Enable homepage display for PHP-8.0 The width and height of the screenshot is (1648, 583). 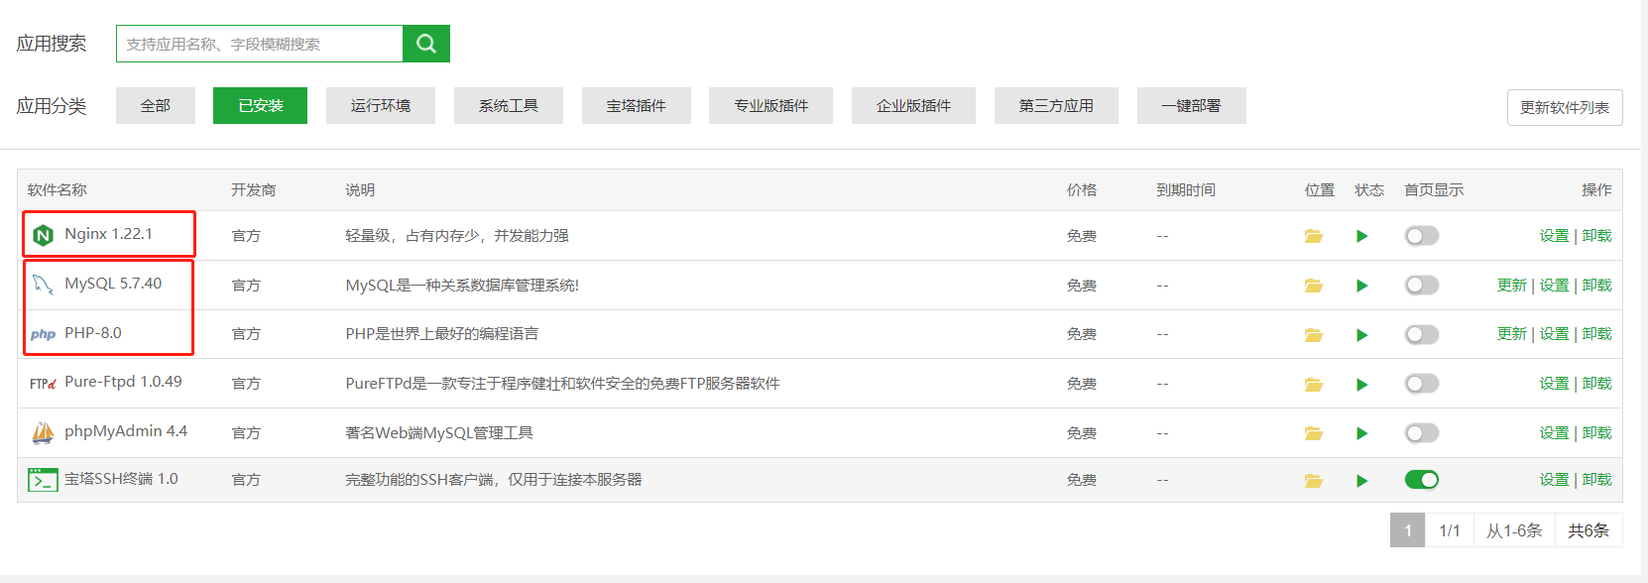(x=1422, y=335)
